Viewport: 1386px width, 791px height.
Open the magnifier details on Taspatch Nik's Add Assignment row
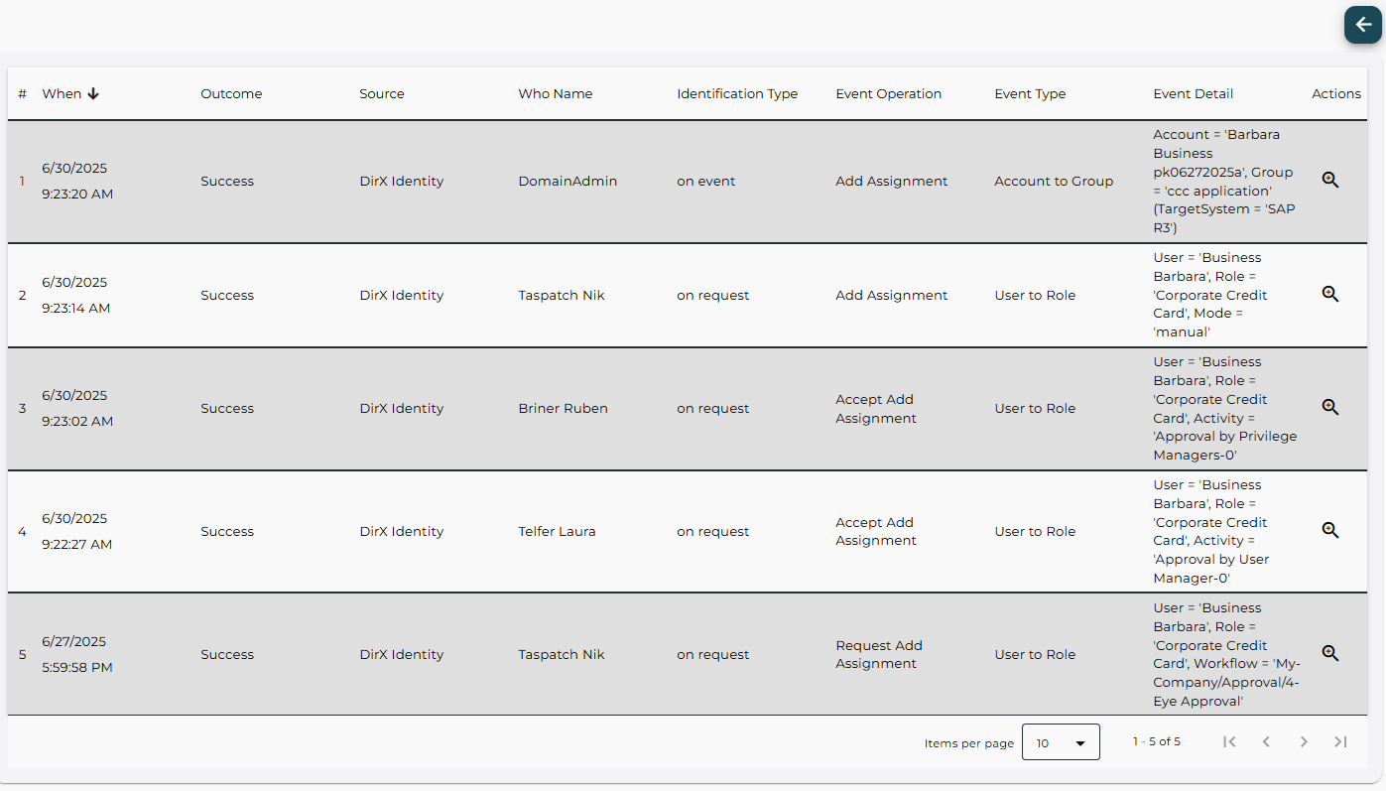(1329, 294)
